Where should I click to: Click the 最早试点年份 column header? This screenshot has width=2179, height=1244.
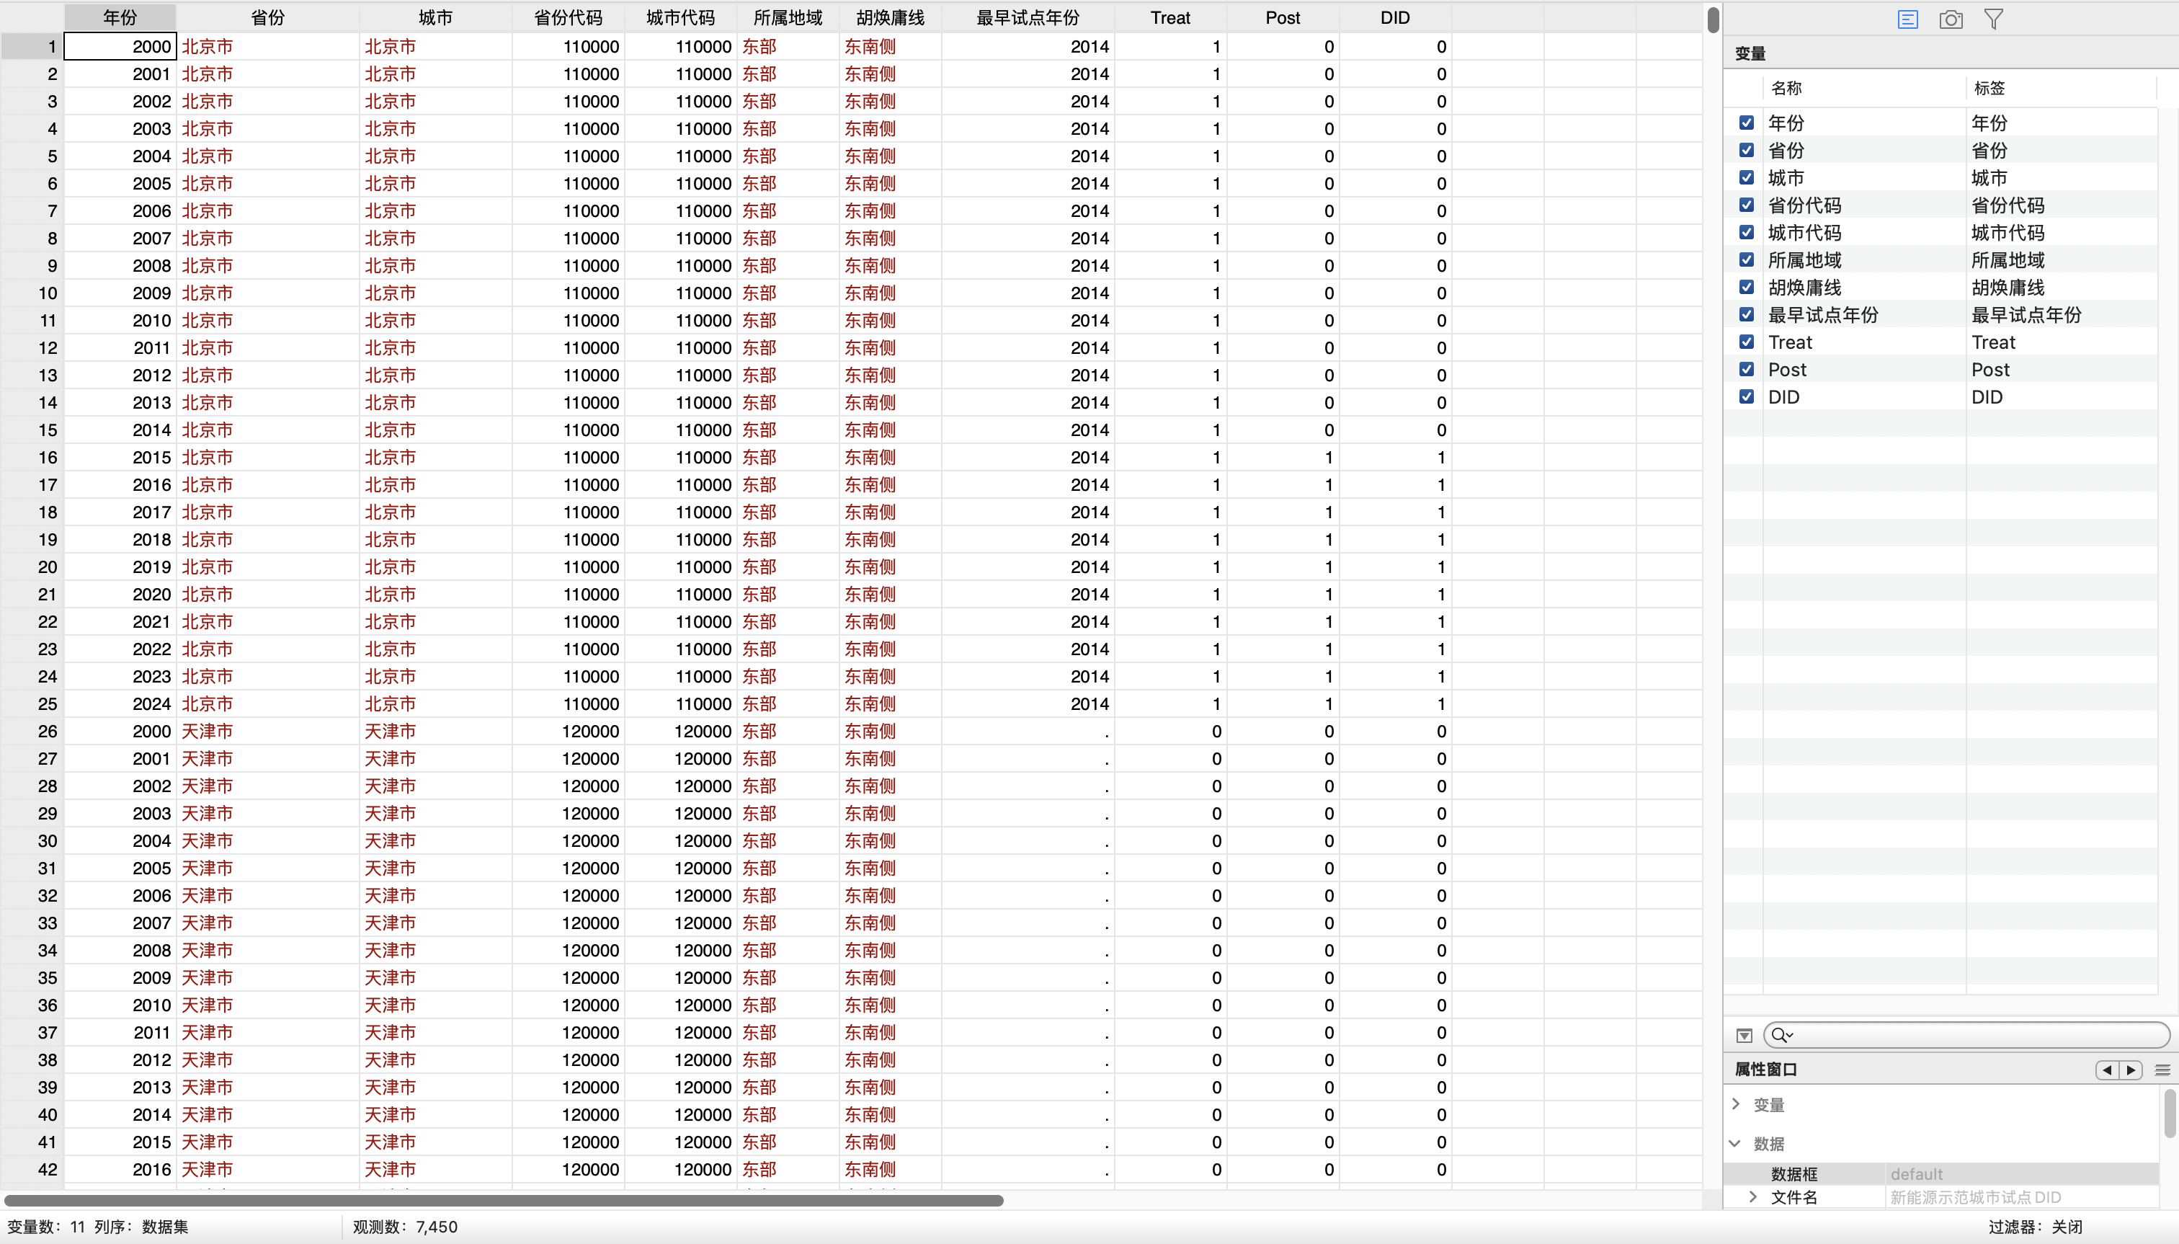(1027, 18)
